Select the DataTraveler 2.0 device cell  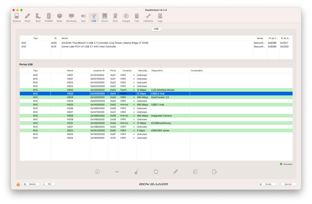coord(170,97)
